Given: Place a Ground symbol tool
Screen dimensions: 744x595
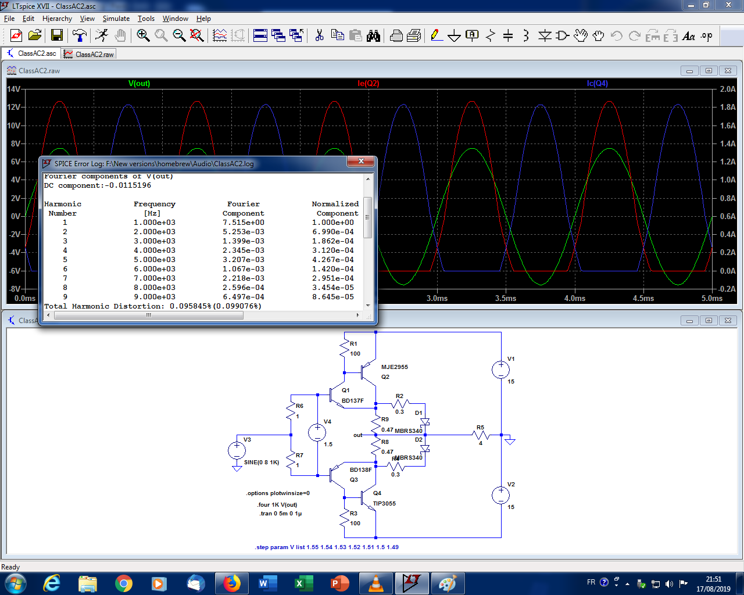Looking at the screenshot, I should [455, 36].
